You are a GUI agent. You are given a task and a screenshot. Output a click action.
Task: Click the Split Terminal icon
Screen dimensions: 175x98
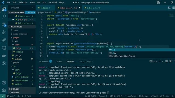166,61
